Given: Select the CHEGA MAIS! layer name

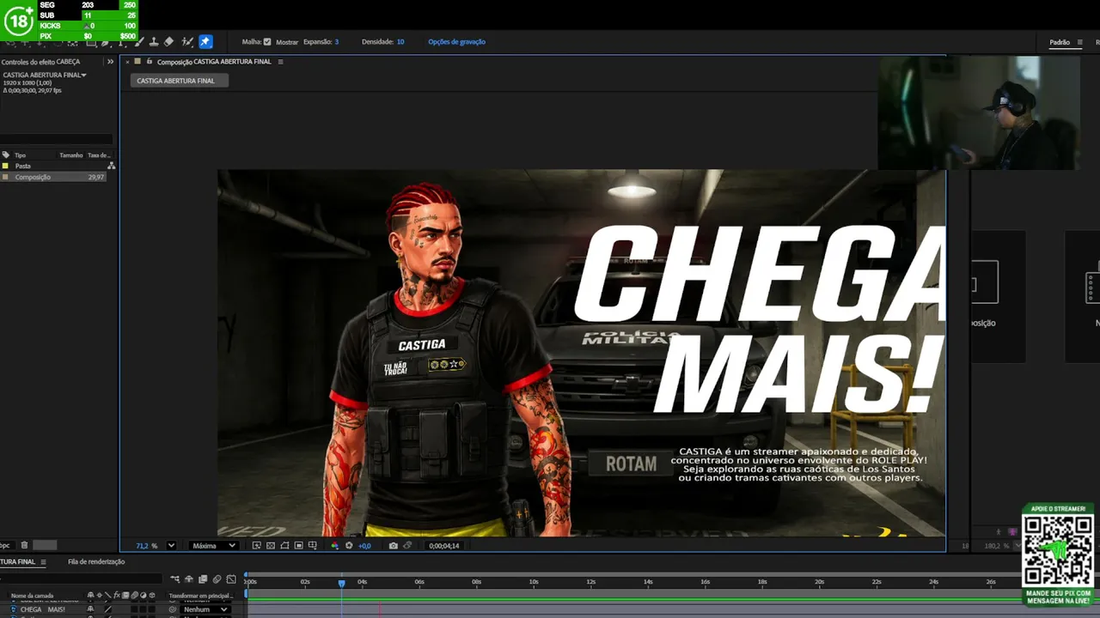Looking at the screenshot, I should coord(43,609).
